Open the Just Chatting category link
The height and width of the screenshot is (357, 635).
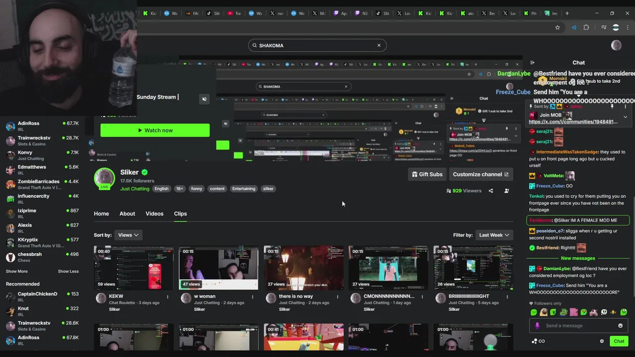[134, 188]
